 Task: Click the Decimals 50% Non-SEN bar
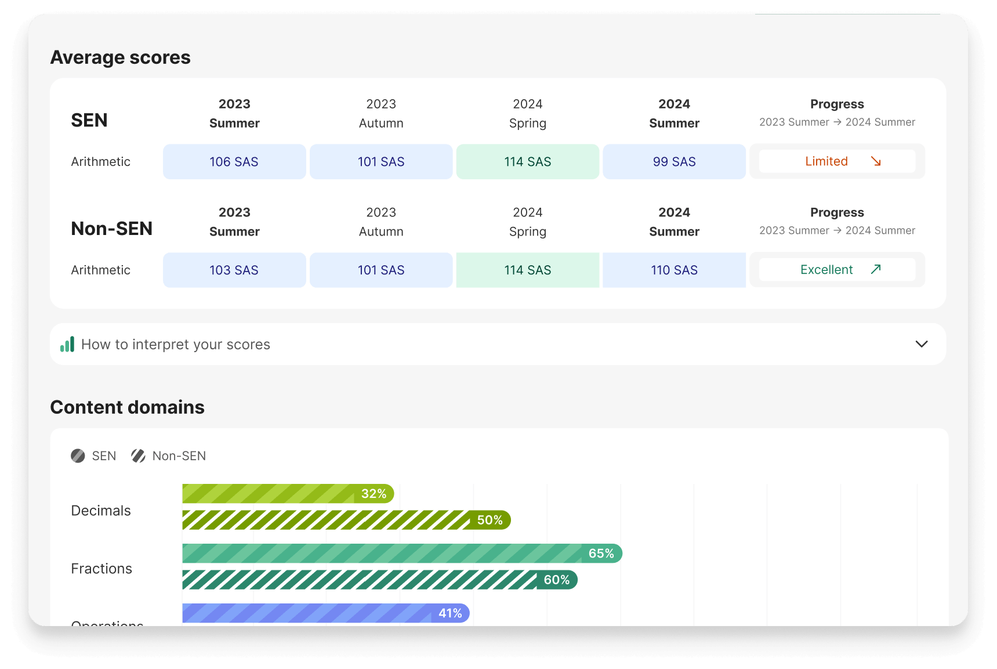(346, 520)
